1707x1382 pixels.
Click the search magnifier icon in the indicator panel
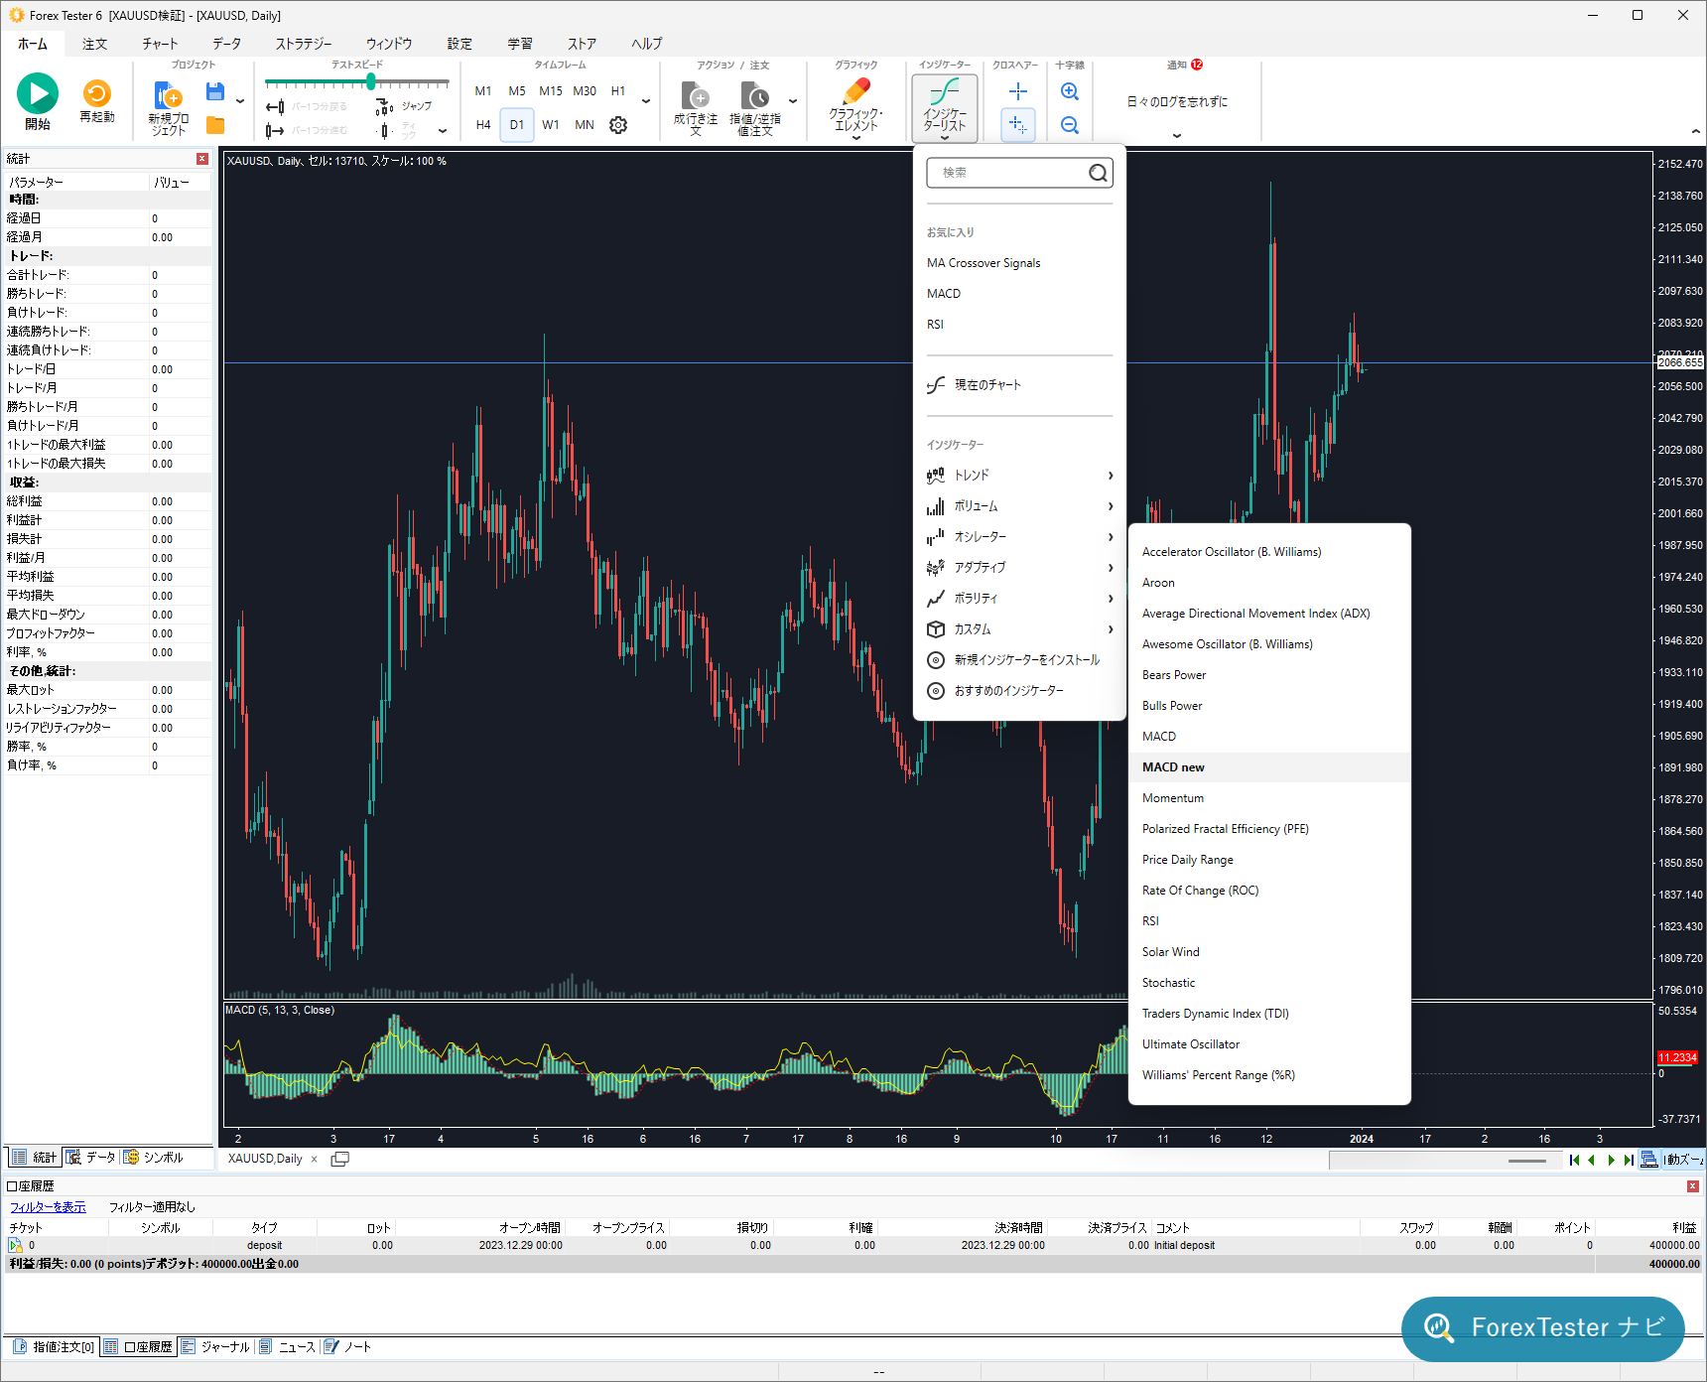click(x=1098, y=173)
